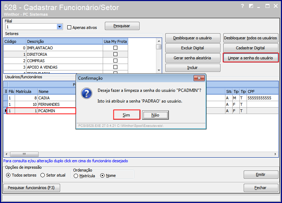Image resolution: width=282 pixels, height=203 pixels.
Task: Close the Confirmação dialog with the red X
Action: pyautogui.click(x=199, y=78)
